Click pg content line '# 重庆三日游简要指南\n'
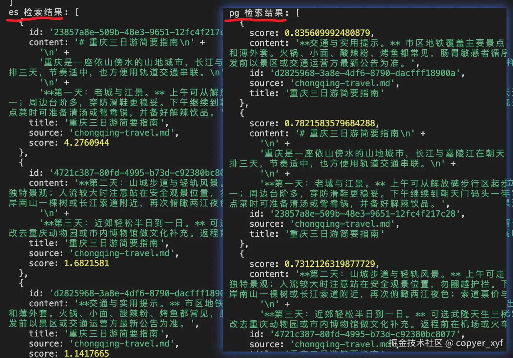513x358 pixels. coord(355,133)
